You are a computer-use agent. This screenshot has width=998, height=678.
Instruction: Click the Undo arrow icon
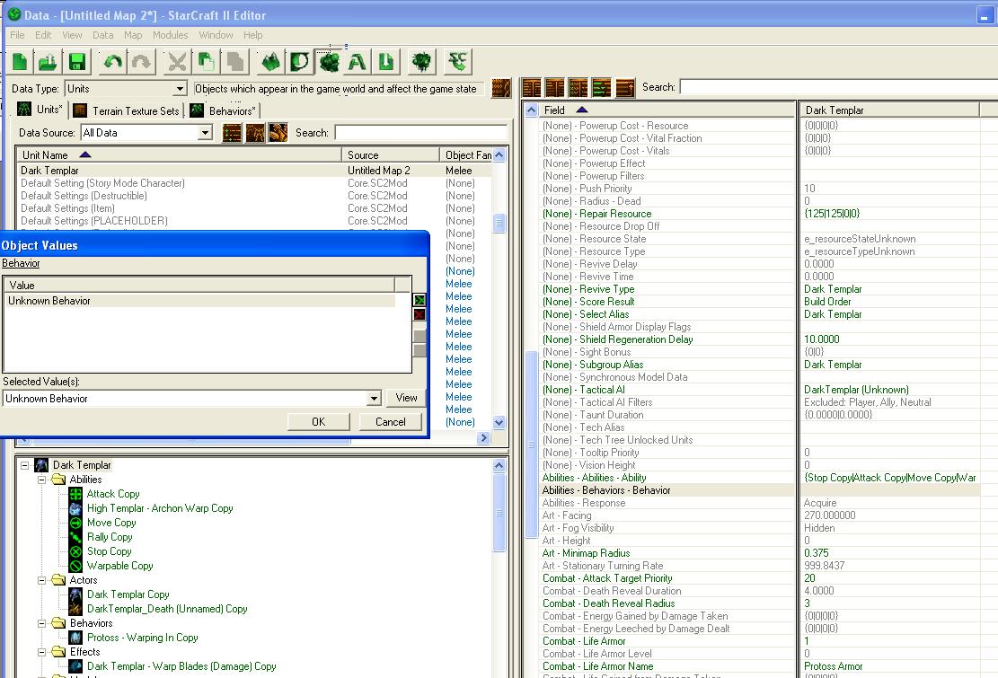113,62
